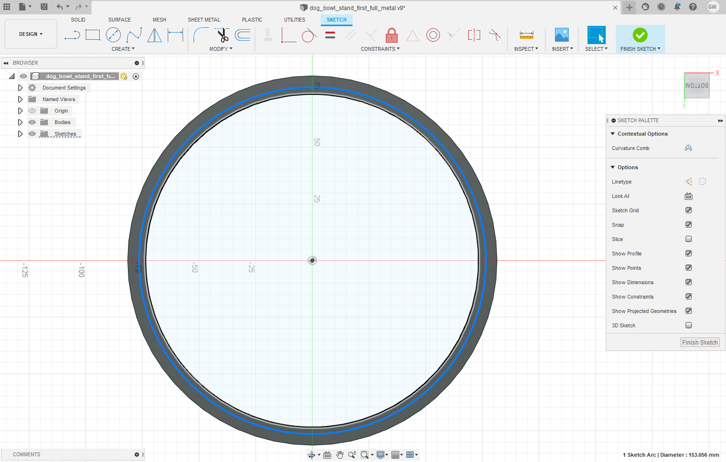
Task: Turn on the 3D Sketch checkbox
Action: click(689, 325)
